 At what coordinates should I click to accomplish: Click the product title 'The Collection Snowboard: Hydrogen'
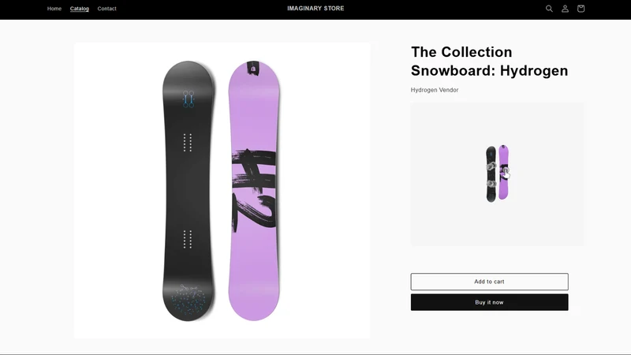click(x=489, y=62)
